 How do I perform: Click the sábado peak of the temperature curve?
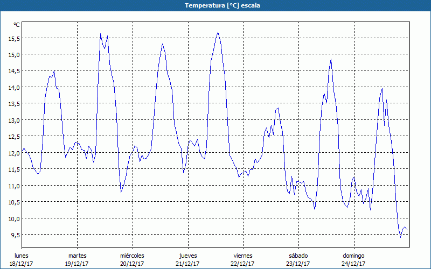pos(331,59)
